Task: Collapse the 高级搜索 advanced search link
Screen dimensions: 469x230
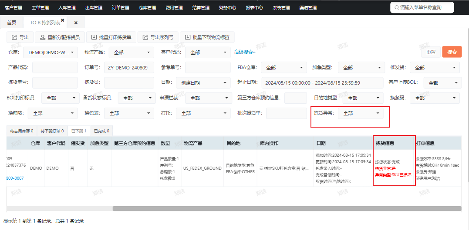Action: tap(245, 52)
